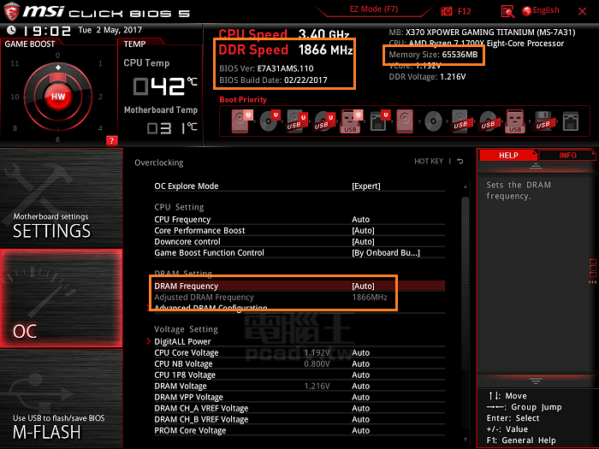Select the legacy USB key boot icon
The width and height of the screenshot is (599, 449).
pos(515,121)
